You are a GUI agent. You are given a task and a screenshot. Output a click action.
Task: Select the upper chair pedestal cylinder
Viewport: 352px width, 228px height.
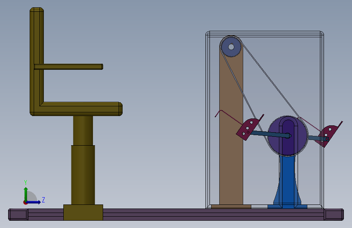(83, 131)
